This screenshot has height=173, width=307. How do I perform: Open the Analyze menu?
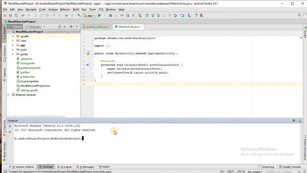coord(53,10)
